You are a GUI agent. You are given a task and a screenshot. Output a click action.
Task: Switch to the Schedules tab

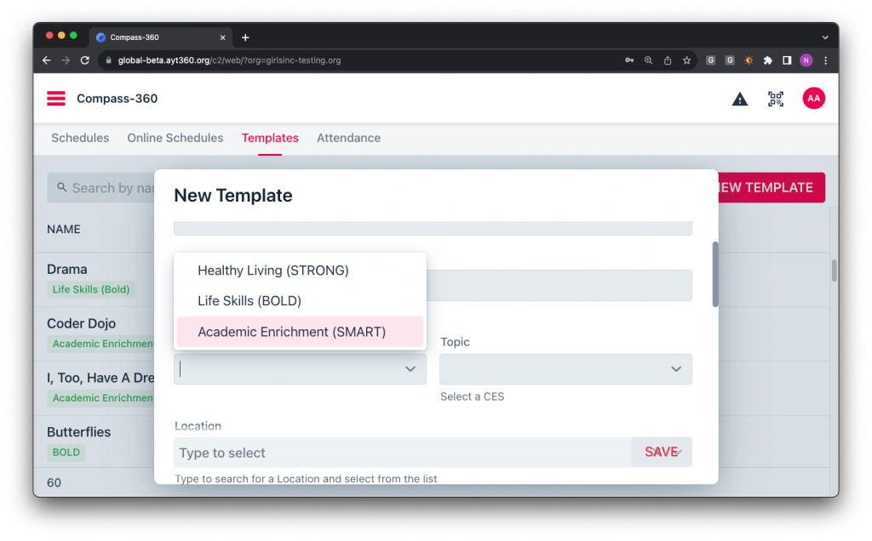pos(80,138)
